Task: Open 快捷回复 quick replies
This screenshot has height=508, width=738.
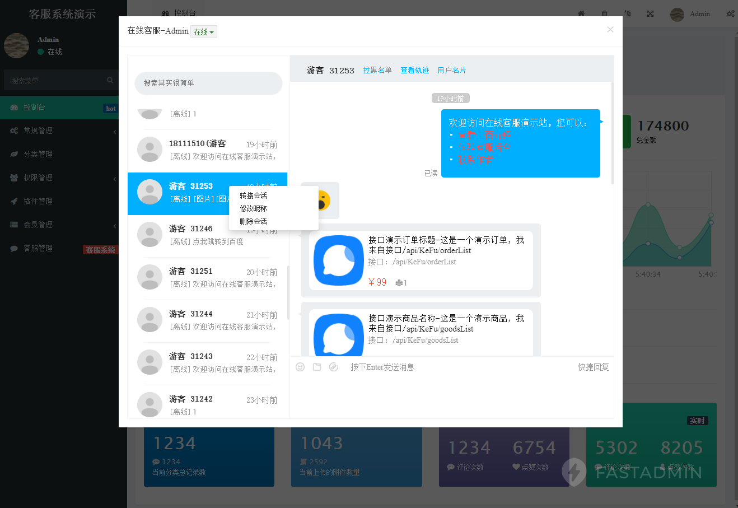Action: (593, 367)
